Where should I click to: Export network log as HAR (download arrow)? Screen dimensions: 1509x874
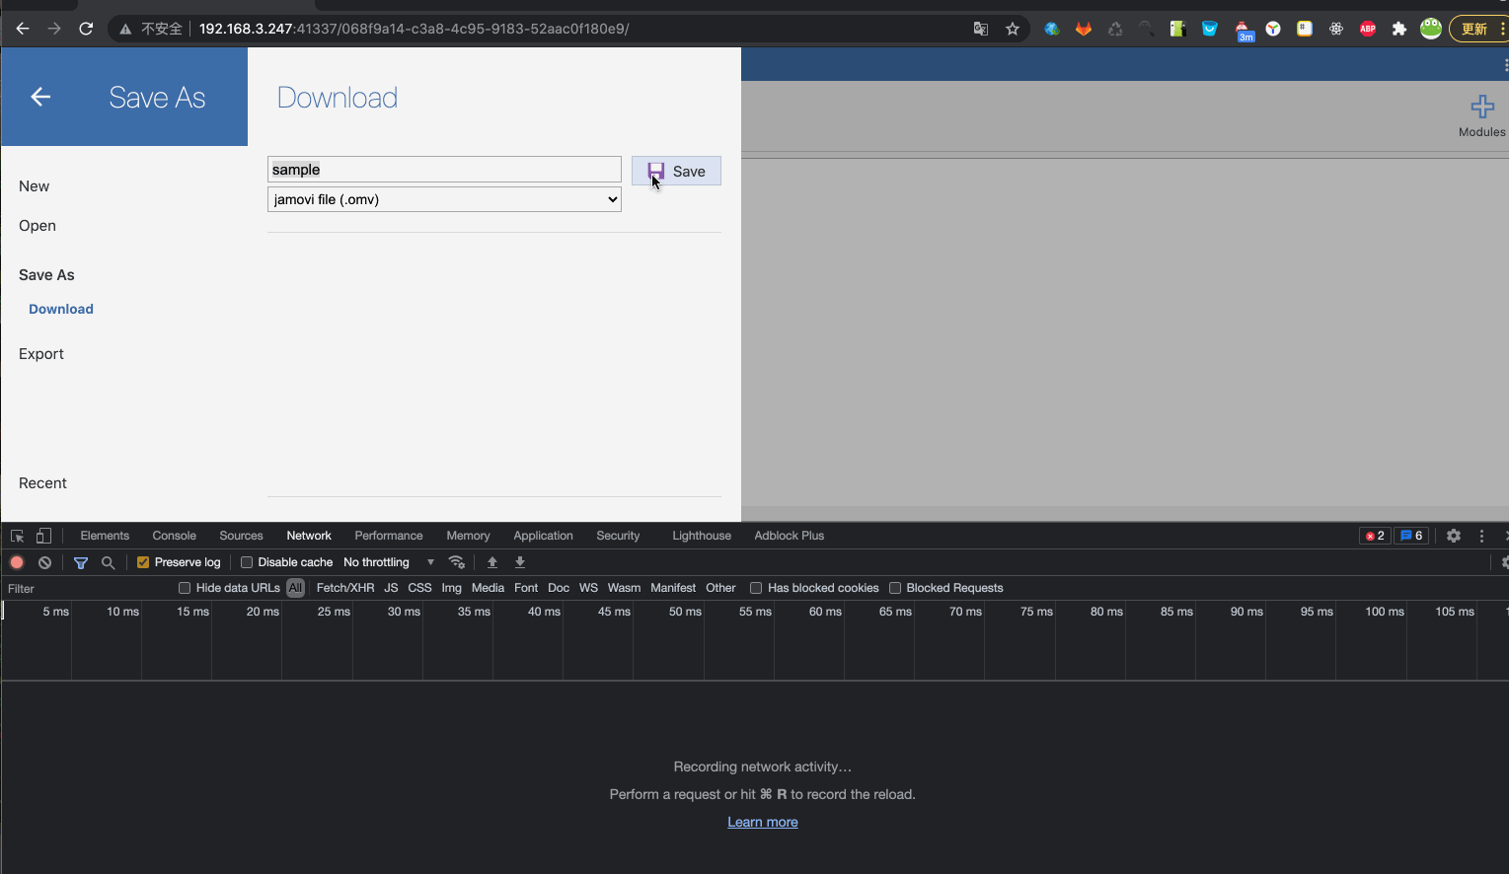pos(520,562)
